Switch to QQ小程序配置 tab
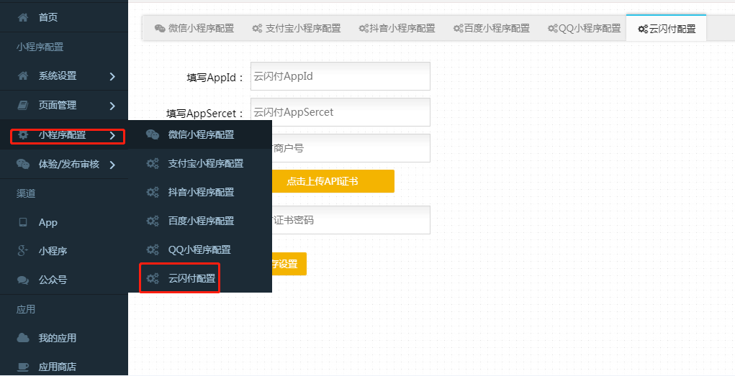 (584, 28)
